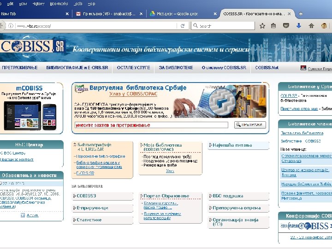Click the Претражи search button
This screenshot has height=249, width=332.
point(250,125)
